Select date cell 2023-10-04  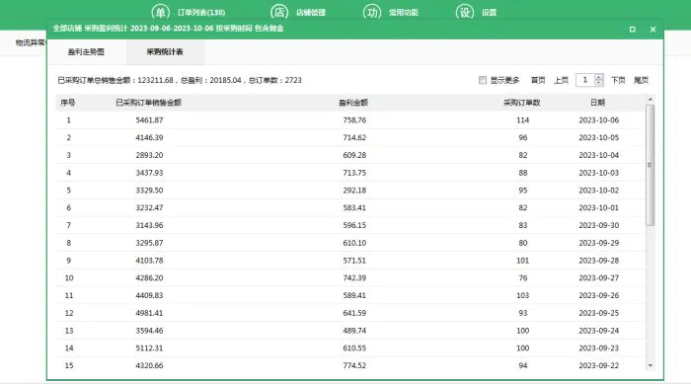coord(599,155)
